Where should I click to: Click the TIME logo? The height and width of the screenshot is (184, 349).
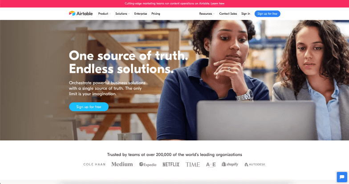193,164
